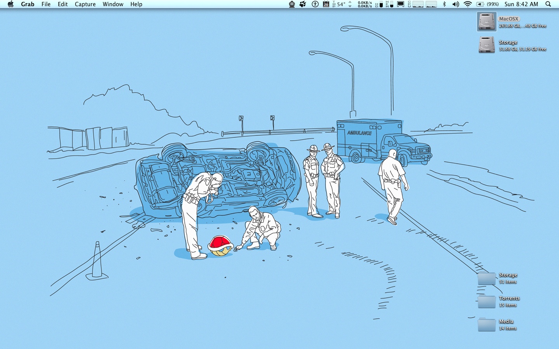Open the Wi-Fi status menu

pos(468,4)
